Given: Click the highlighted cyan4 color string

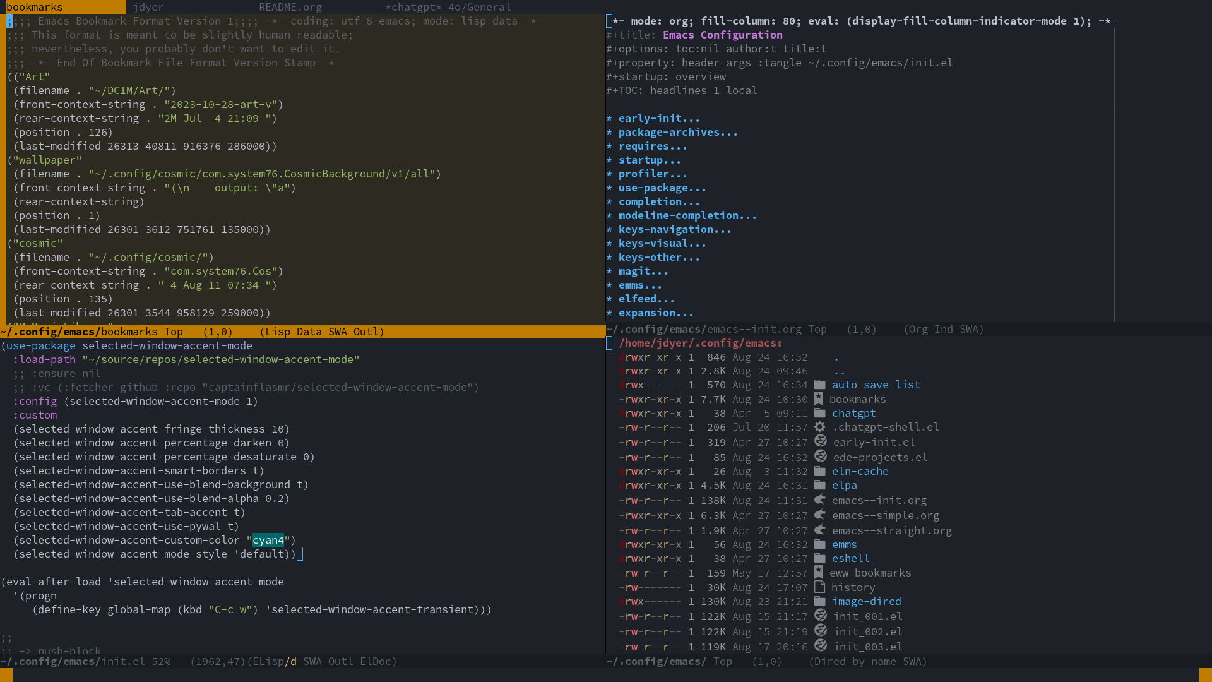Looking at the screenshot, I should click(268, 540).
